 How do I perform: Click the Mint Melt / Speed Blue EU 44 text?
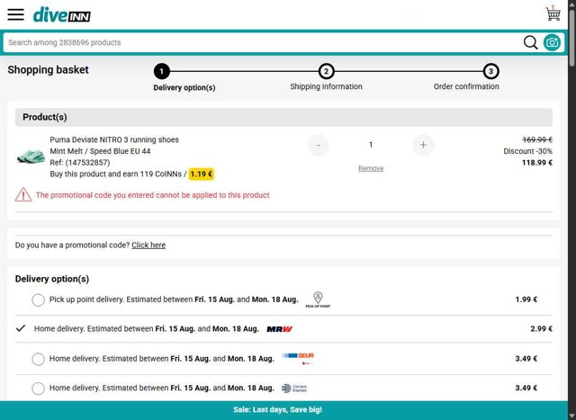pyautogui.click(x=100, y=151)
